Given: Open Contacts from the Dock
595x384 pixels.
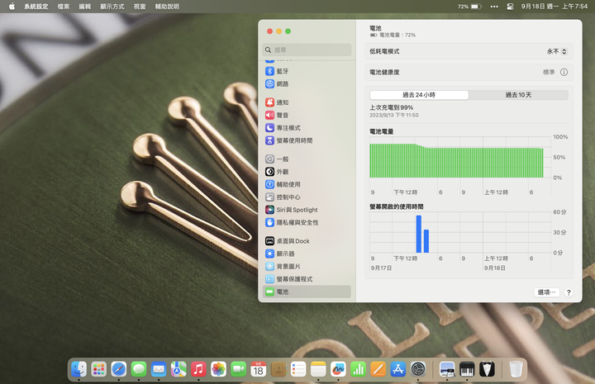Looking at the screenshot, I should [278, 369].
